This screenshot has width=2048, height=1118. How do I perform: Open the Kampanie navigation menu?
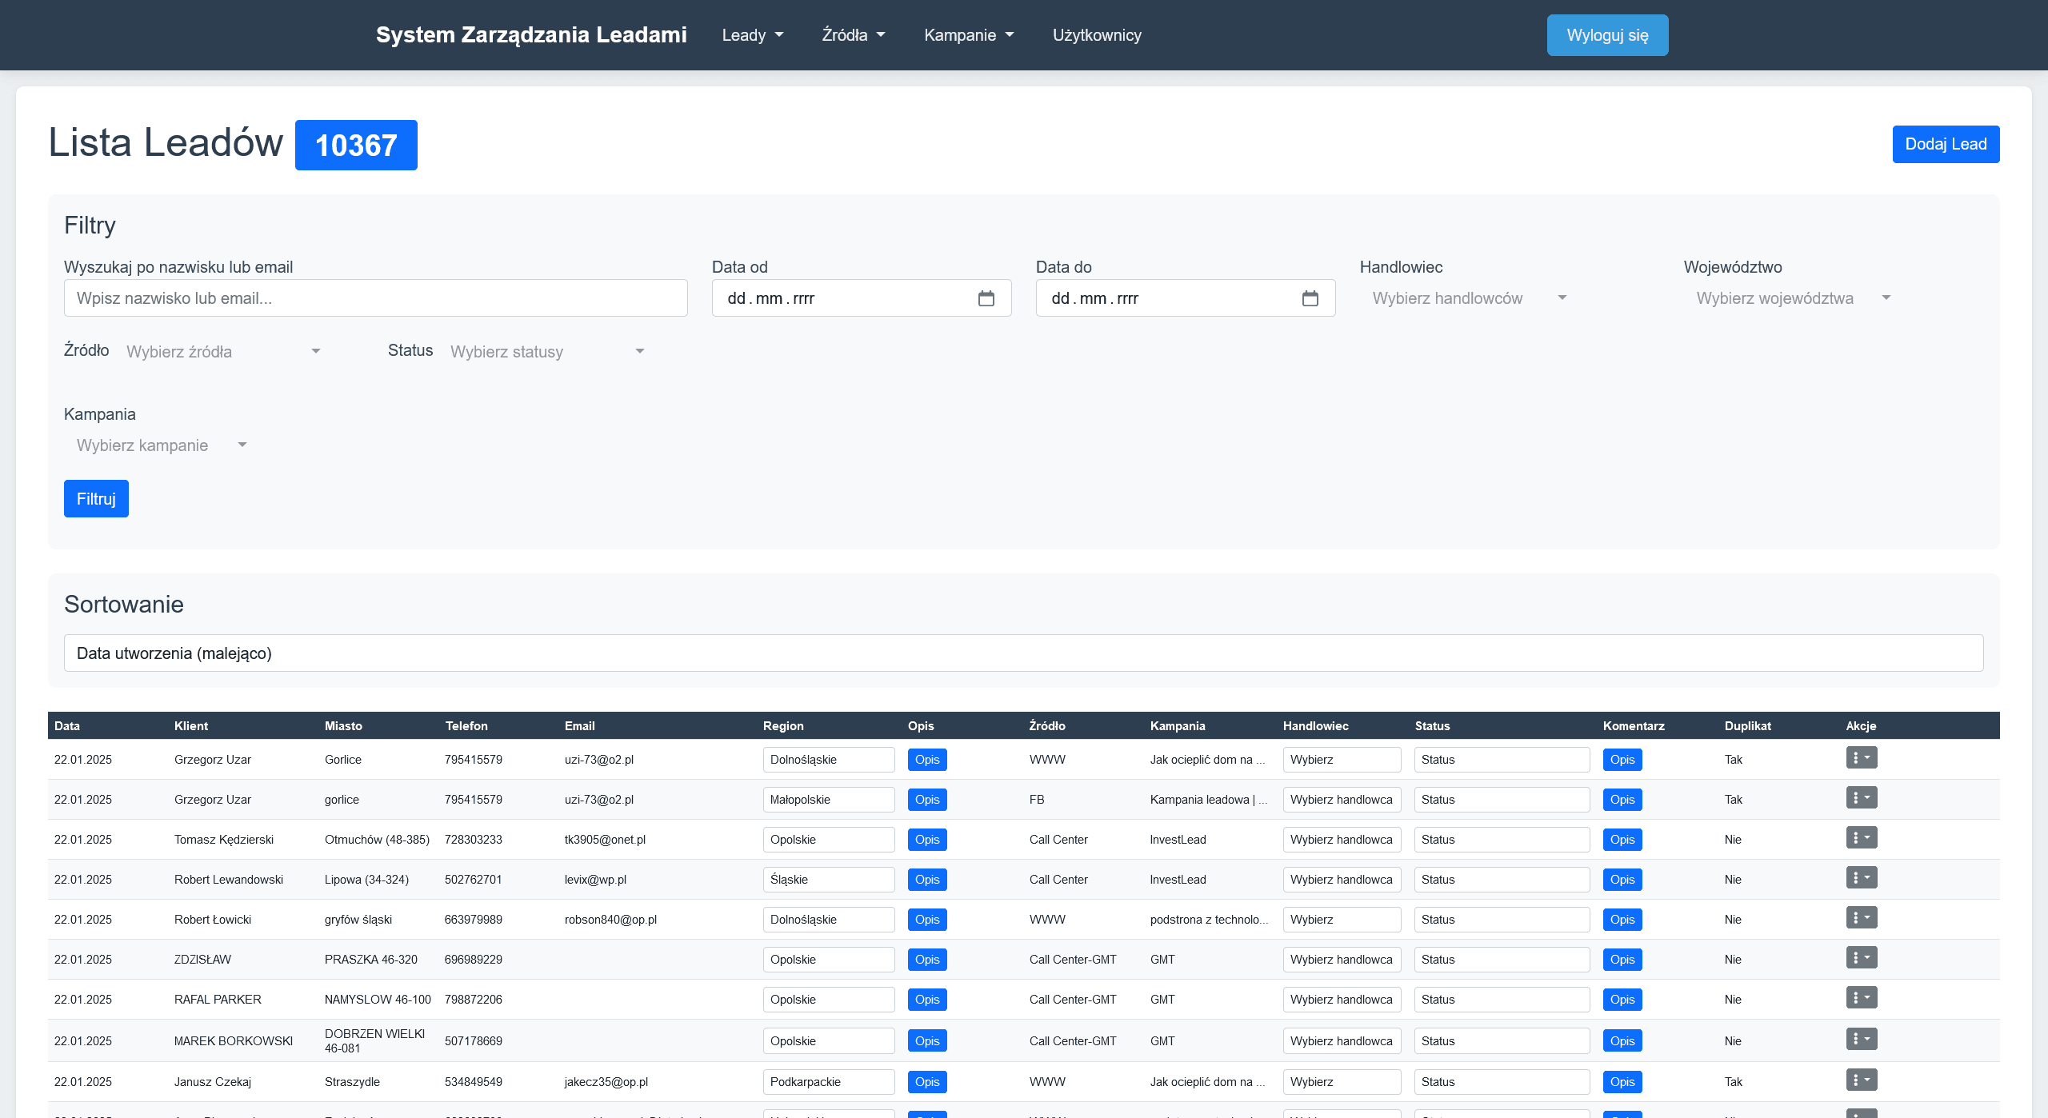tap(968, 35)
